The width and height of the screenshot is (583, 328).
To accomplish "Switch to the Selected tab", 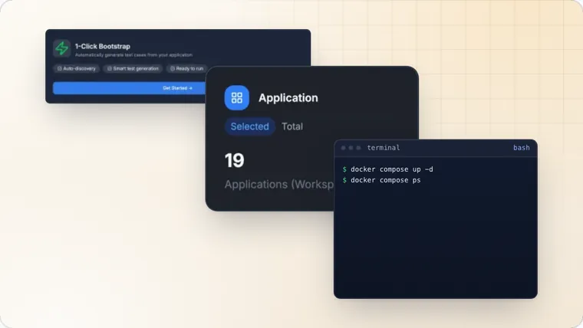I will 250,126.
